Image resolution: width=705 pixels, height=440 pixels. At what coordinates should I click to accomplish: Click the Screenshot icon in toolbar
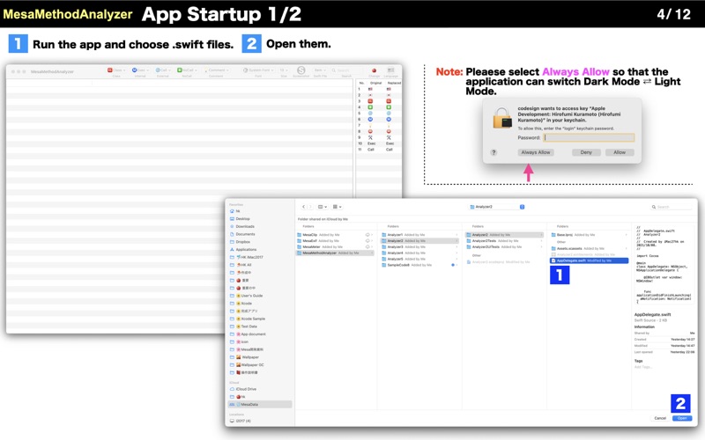[x=301, y=70]
